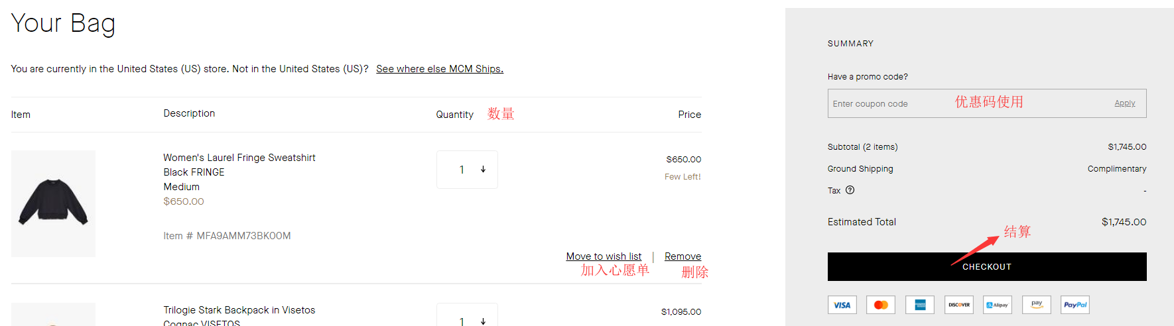This screenshot has height=326, width=1174.
Task: Move the sweatshirt to wish list
Action: point(604,256)
